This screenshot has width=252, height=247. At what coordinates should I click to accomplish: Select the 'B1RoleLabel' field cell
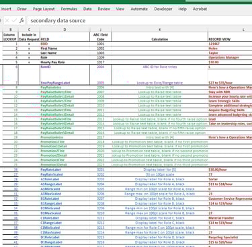65,199
